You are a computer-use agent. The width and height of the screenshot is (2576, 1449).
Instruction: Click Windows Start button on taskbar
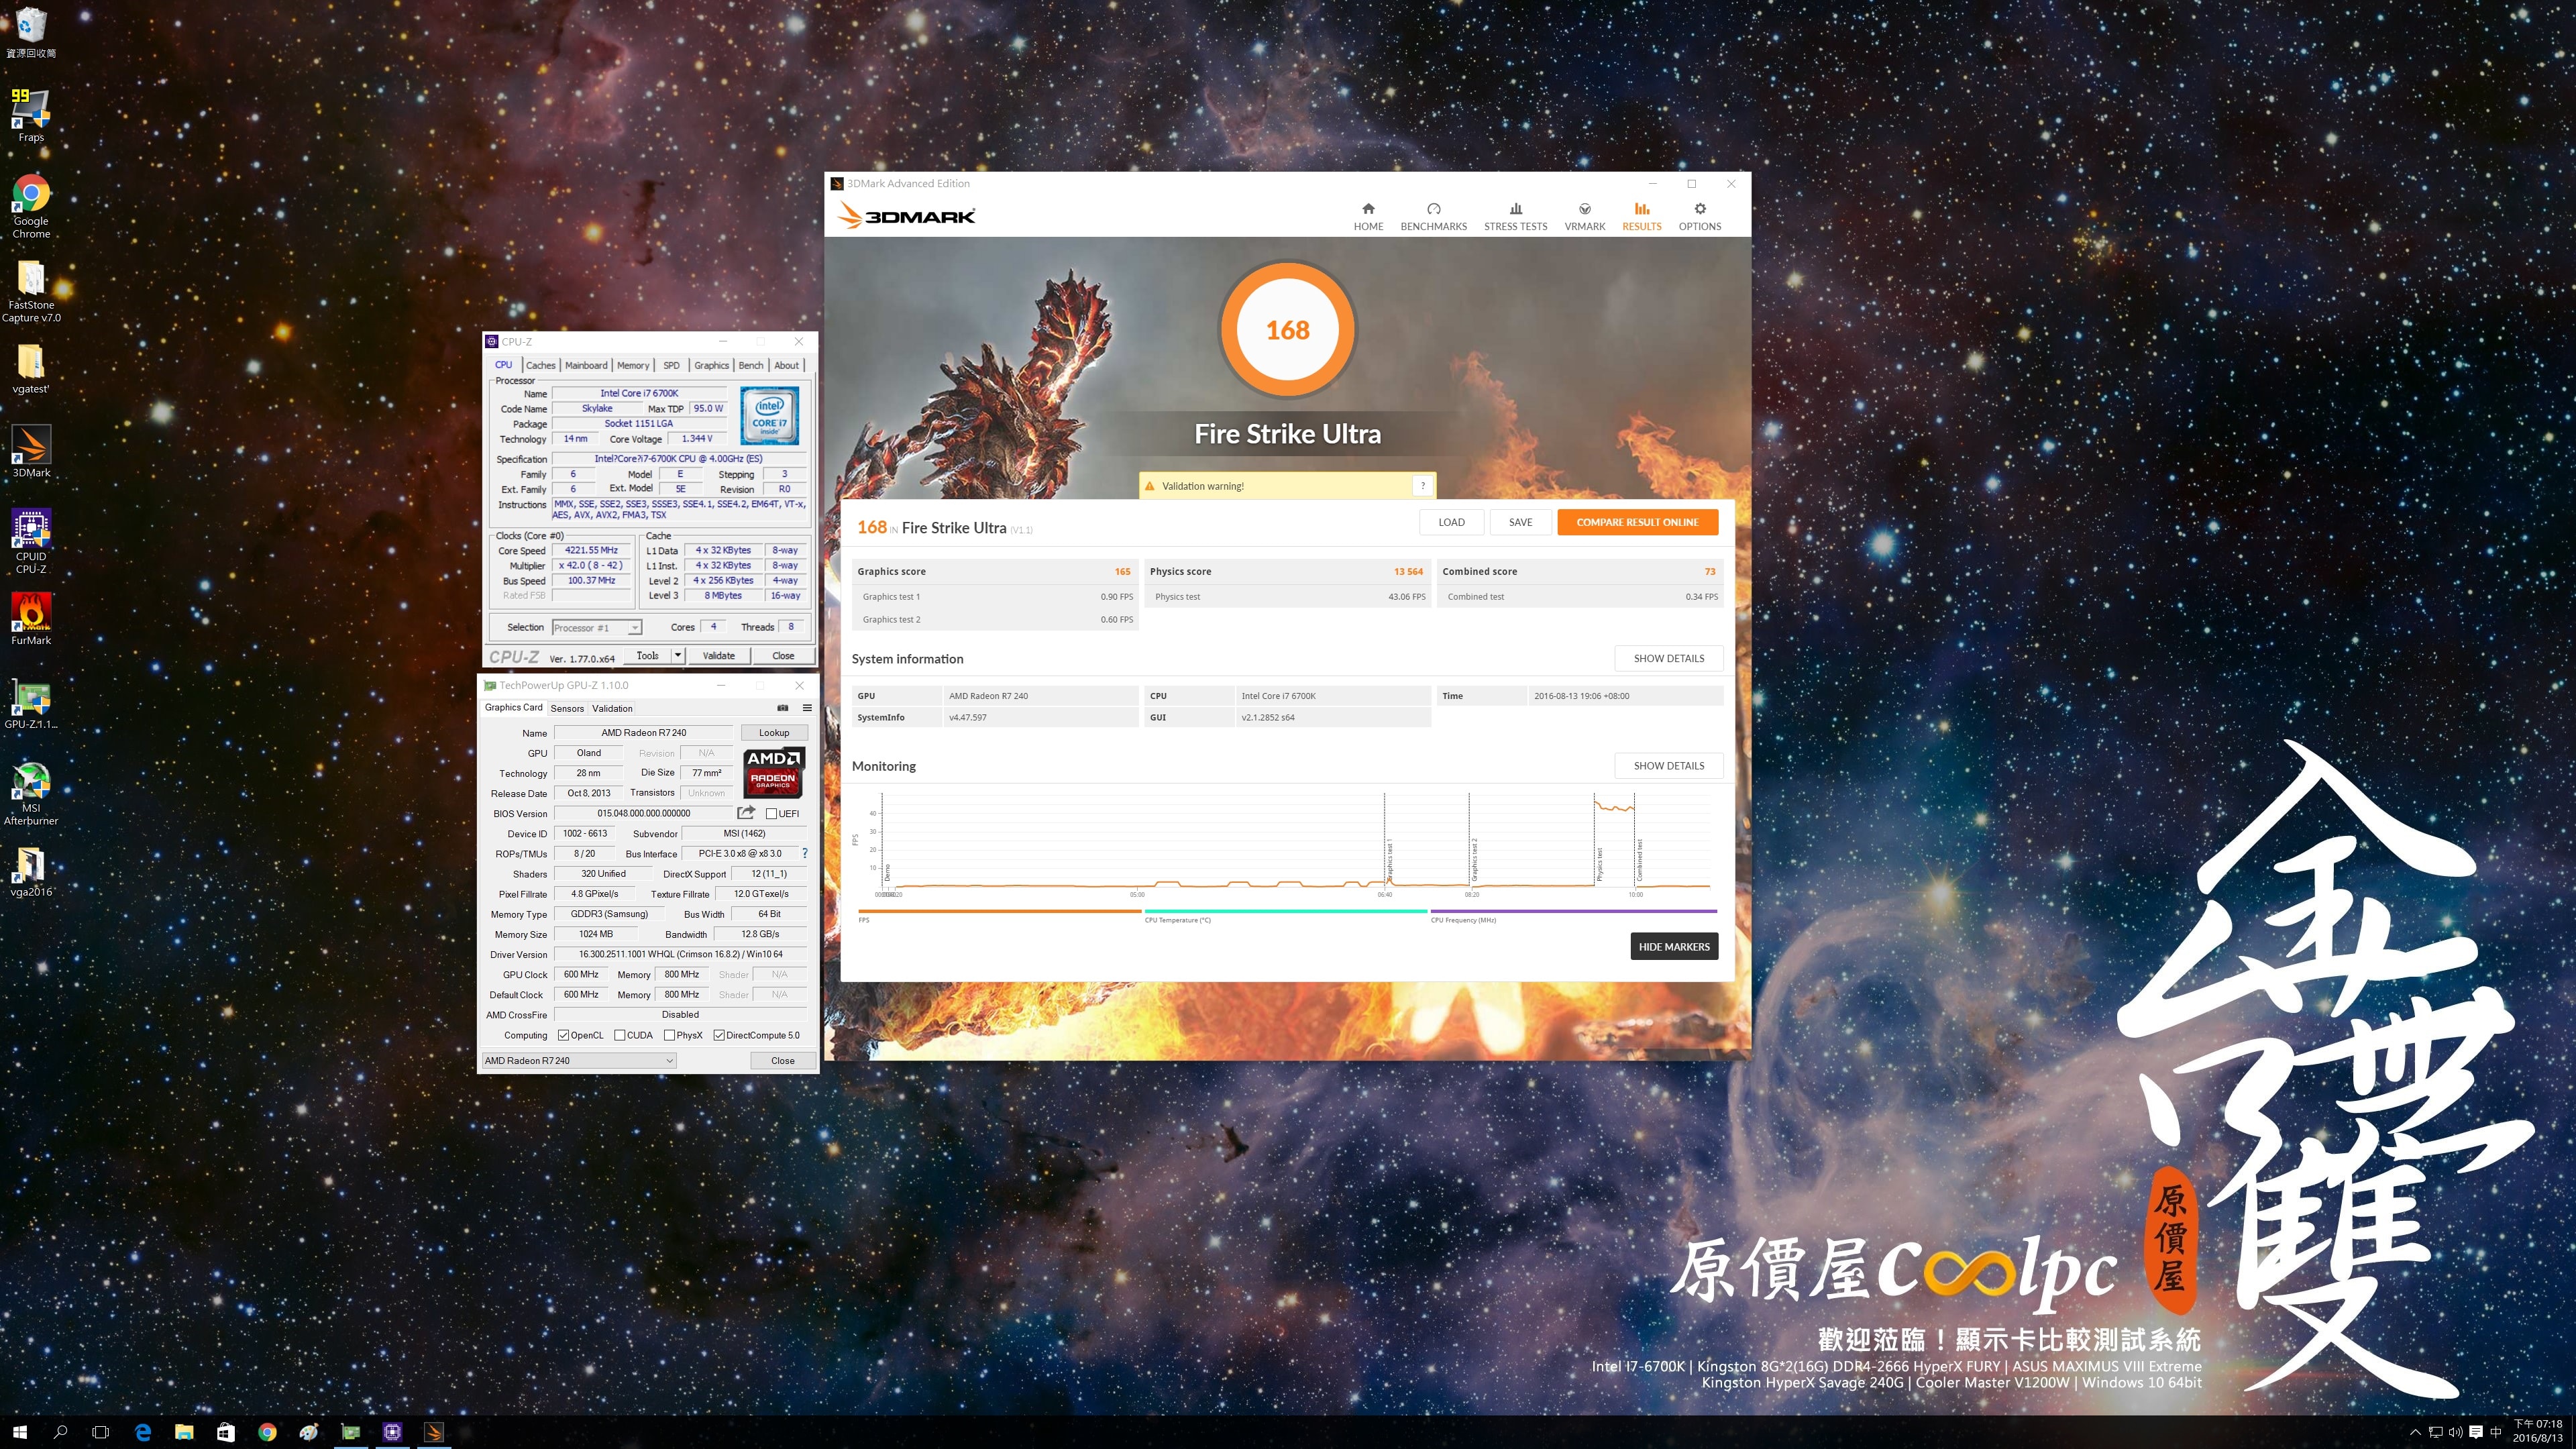[20, 1432]
